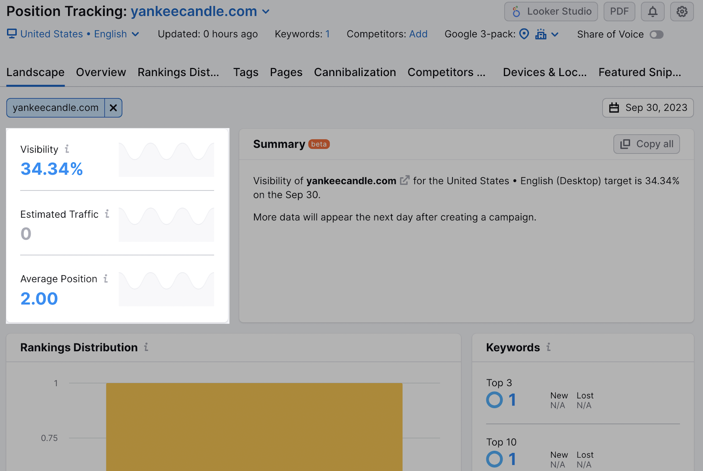Image resolution: width=703 pixels, height=471 pixels.
Task: Open the Rankings Distribution tab
Action: point(178,72)
